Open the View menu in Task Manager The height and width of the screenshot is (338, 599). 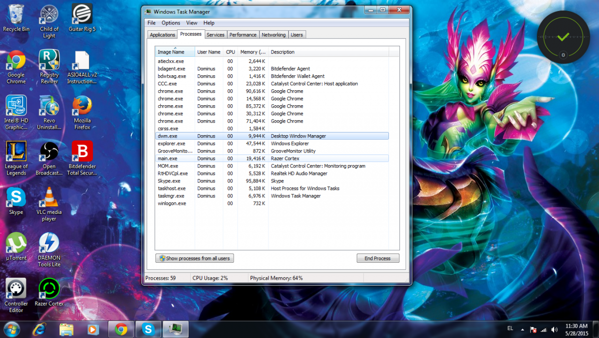(192, 23)
